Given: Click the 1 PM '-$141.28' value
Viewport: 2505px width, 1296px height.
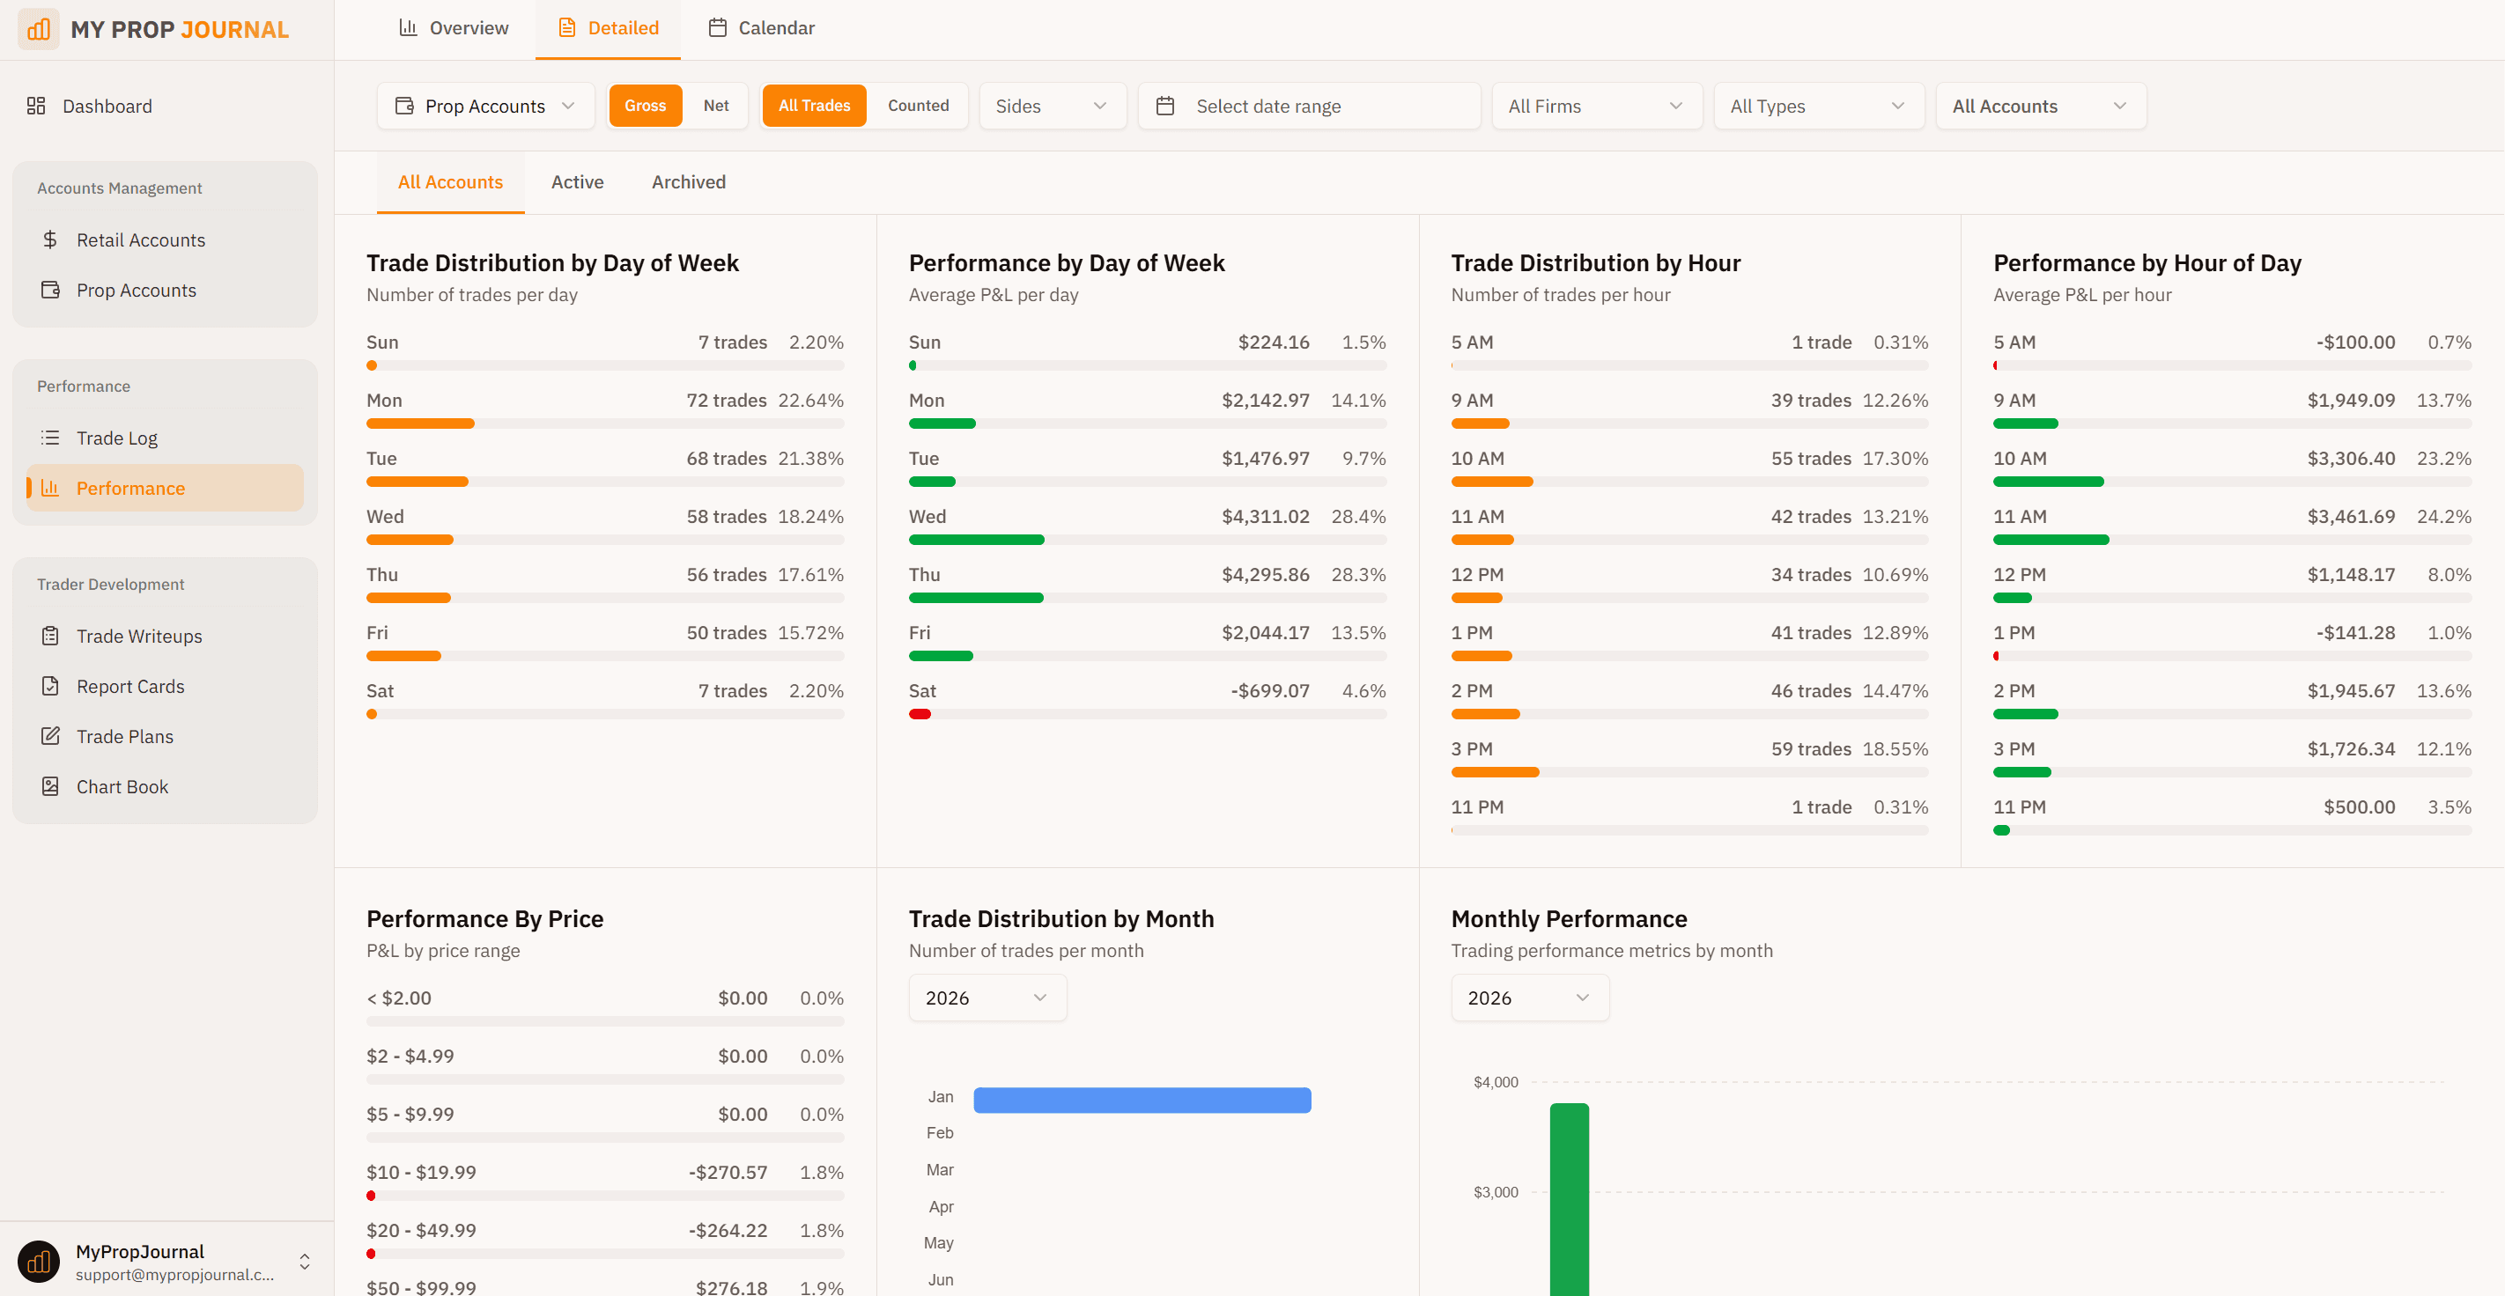Looking at the screenshot, I should click(2355, 633).
